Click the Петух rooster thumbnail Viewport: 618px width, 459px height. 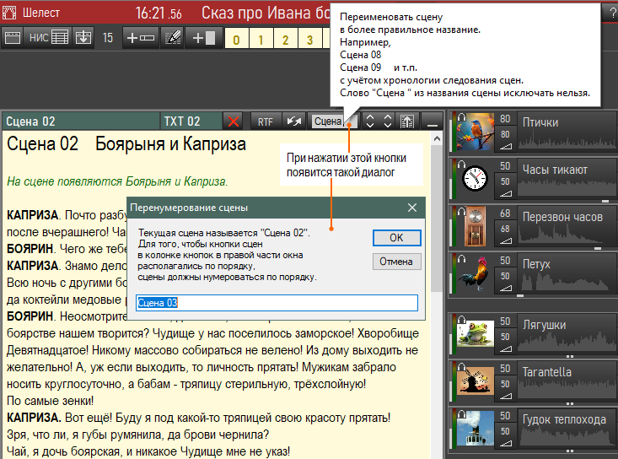tap(476, 273)
